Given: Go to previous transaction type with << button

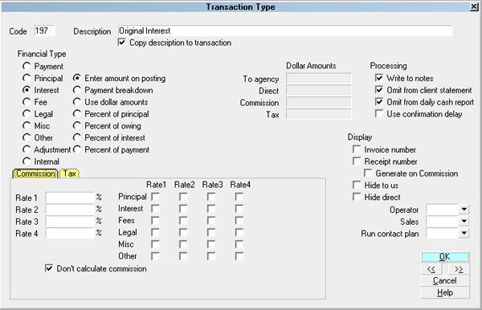Looking at the screenshot, I should 431,269.
